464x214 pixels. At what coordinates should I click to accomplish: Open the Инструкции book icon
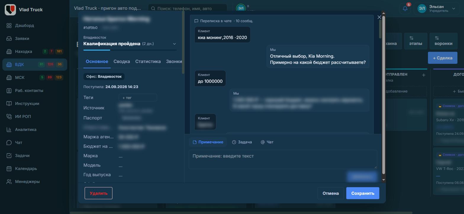9,103
